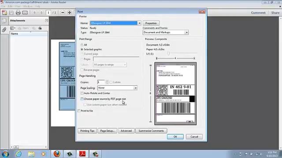Viewport: 282px width, 158px height.
Task: Confirm printing with OK button
Action: pos(175,136)
